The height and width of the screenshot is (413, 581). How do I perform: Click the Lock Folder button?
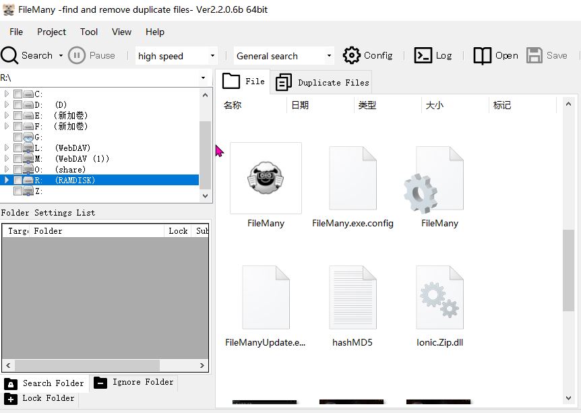pos(40,398)
